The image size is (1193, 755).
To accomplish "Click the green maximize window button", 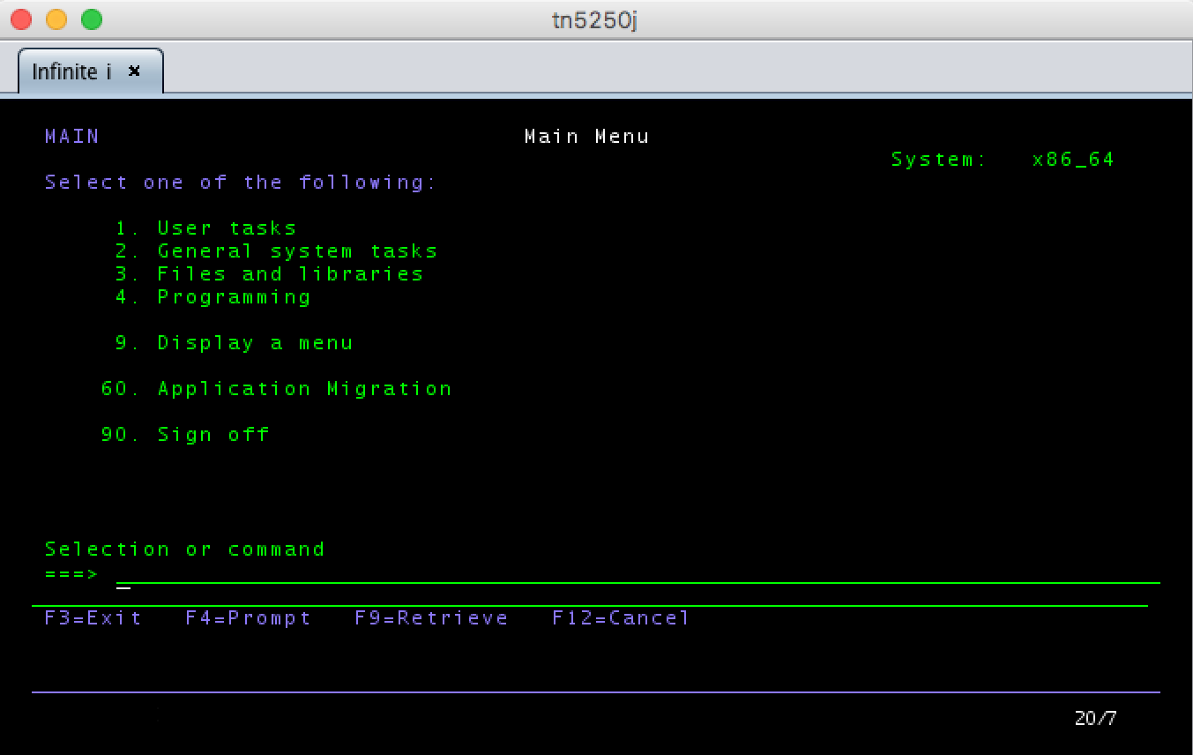I will 92,19.
